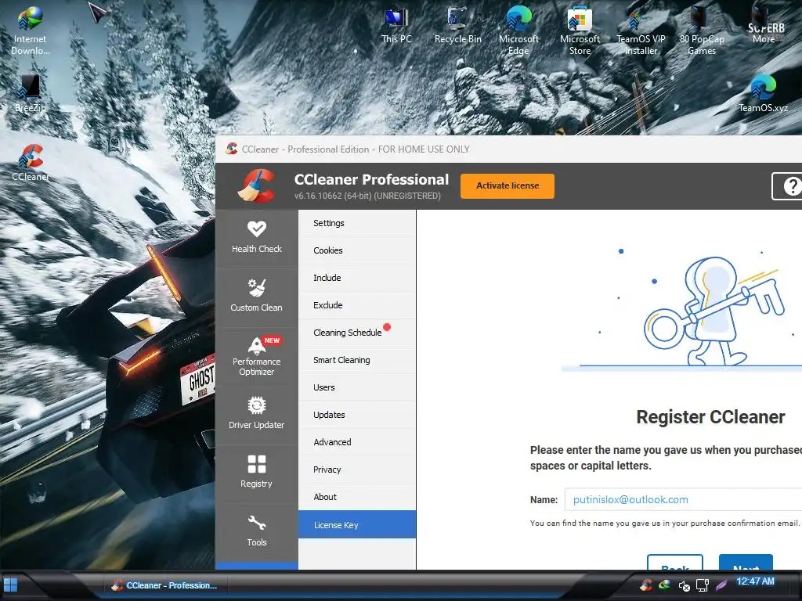Open Registry cleaner section
This screenshot has height=601, width=802.
(256, 473)
